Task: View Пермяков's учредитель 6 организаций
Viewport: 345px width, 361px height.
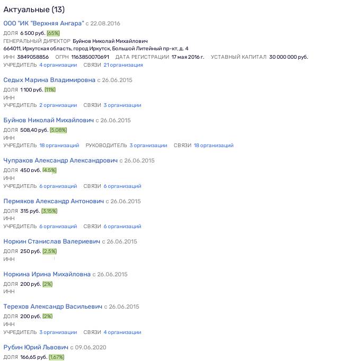Action: tap(58, 227)
